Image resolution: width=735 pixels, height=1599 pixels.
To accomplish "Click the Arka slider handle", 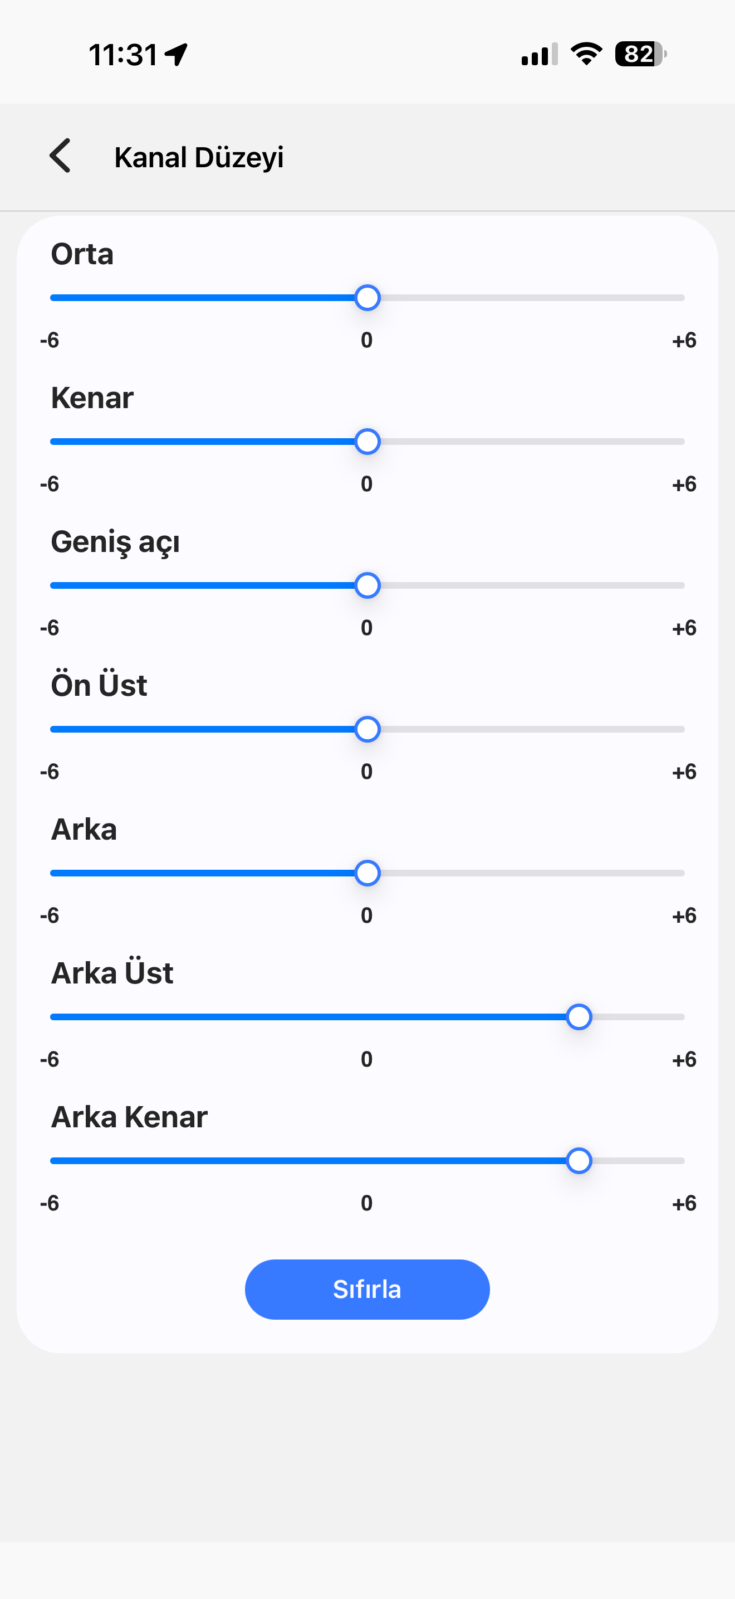I will 367,873.
